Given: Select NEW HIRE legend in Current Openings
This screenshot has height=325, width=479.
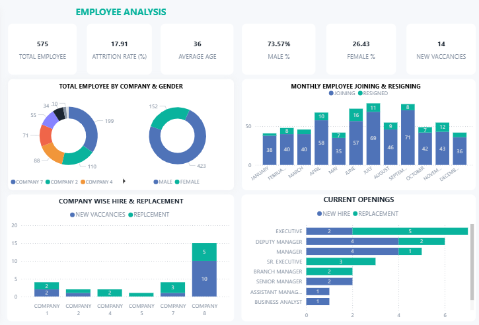Looking at the screenshot, I should click(319, 214).
